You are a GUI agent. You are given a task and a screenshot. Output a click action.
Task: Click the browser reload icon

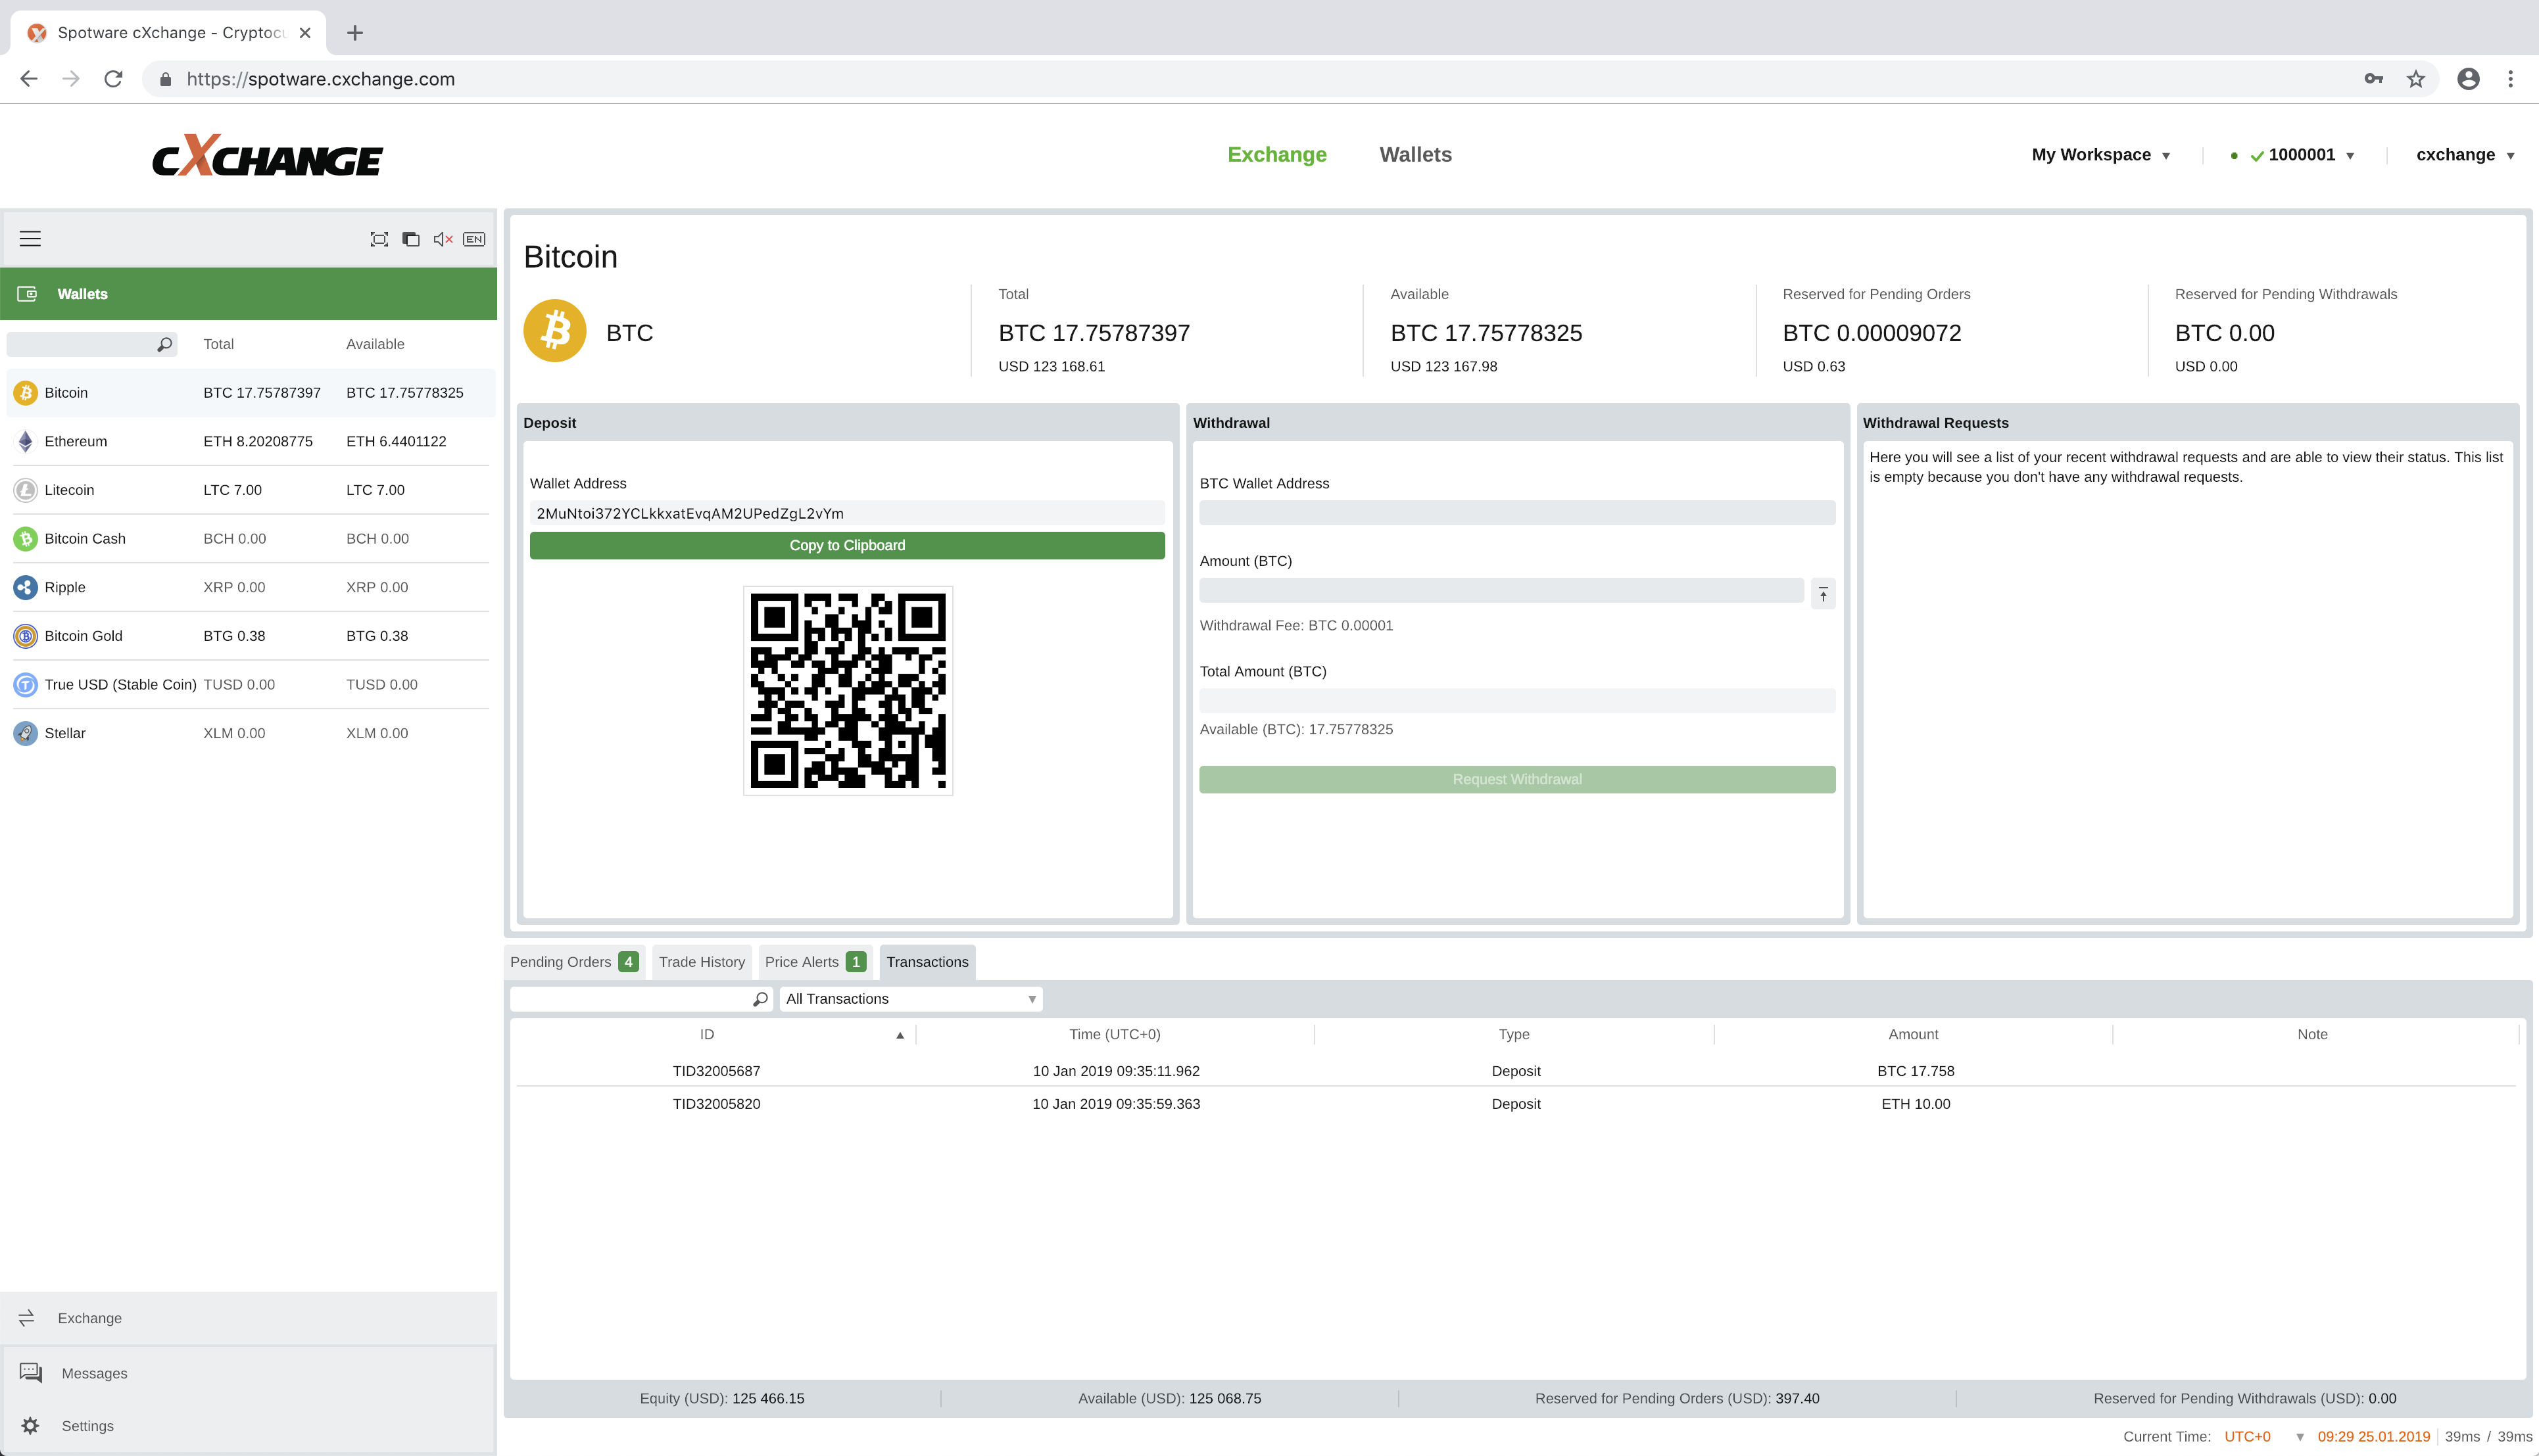113,79
